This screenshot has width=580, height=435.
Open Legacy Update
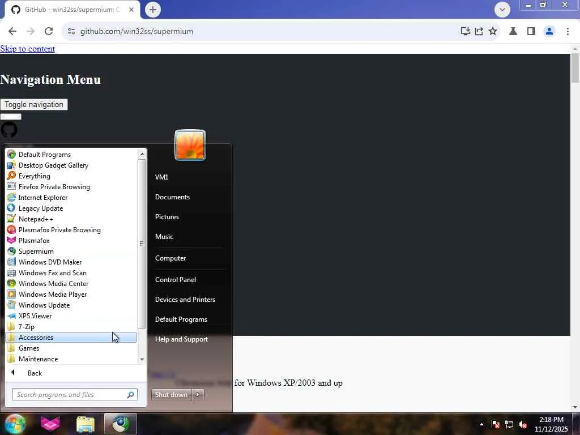point(71,208)
